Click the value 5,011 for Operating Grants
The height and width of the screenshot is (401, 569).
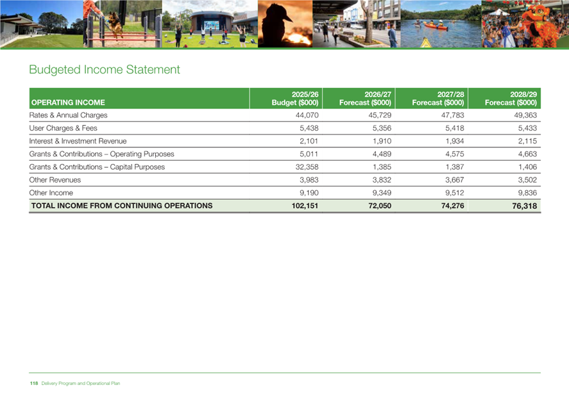[x=309, y=154]
